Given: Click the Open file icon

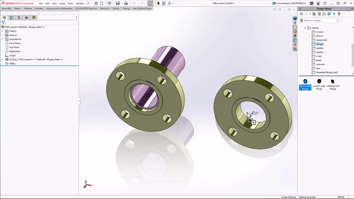Looking at the screenshot, I should (110, 3).
